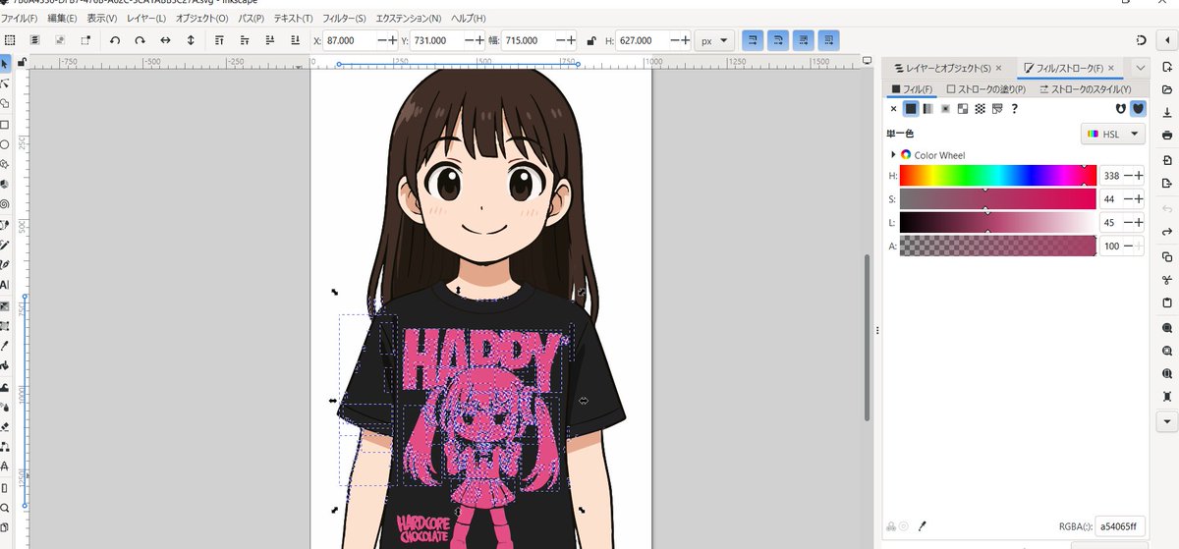Screen dimensions: 1179x549
Task: Click the Cut scissors icon
Action: tap(1166, 279)
